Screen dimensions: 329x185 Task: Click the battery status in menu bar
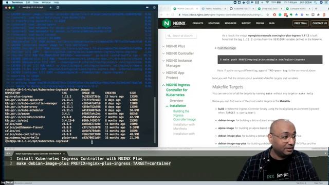tap(276, 2)
